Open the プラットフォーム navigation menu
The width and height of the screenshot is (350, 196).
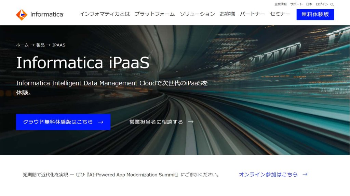pyautogui.click(x=154, y=14)
